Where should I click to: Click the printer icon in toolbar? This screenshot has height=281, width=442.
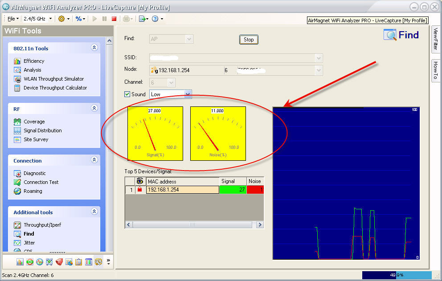pyautogui.click(x=126, y=19)
